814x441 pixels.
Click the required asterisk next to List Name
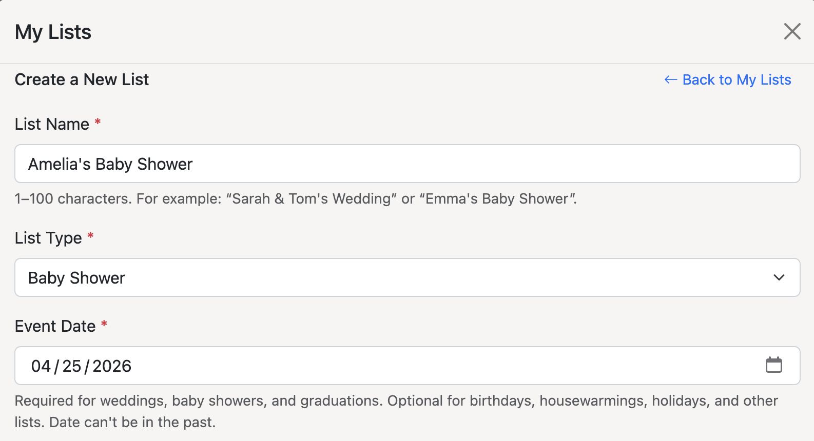98,122
